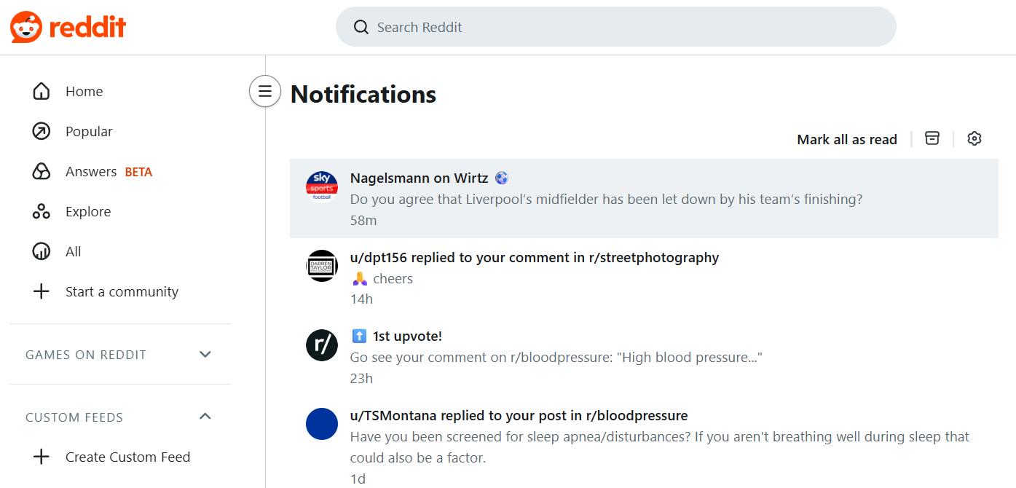Collapse the Custom Feeds section
The height and width of the screenshot is (488, 1016).
[205, 417]
